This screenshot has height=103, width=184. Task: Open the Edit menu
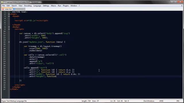(x=8, y=6)
